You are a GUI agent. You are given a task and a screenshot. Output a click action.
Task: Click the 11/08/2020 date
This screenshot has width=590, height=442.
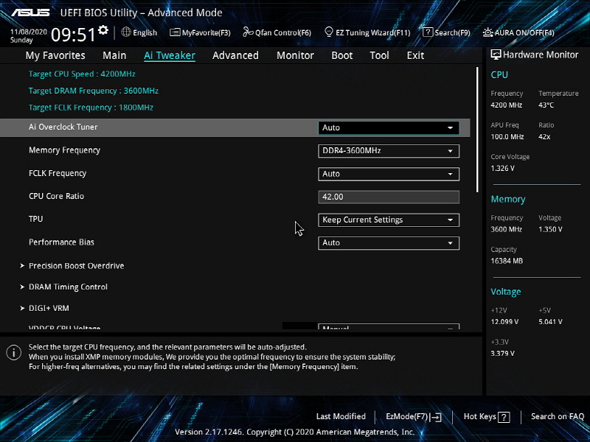[29, 32]
